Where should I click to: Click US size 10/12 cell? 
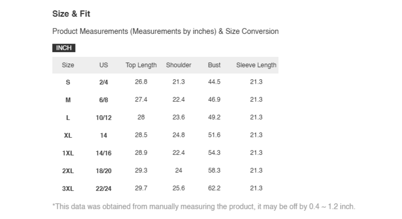pyautogui.click(x=104, y=118)
